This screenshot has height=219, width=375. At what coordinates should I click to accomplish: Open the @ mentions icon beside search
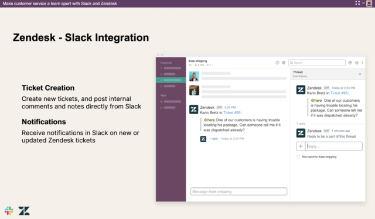350,63
